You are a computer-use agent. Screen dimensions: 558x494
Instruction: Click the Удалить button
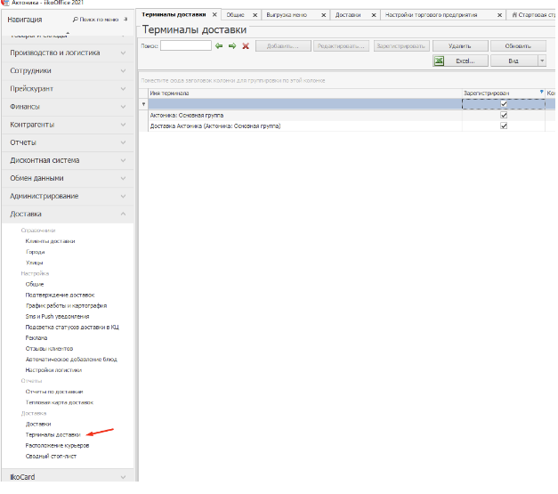pos(459,45)
